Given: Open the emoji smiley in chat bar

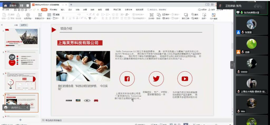Looking at the screenshot, I should coord(6,107).
